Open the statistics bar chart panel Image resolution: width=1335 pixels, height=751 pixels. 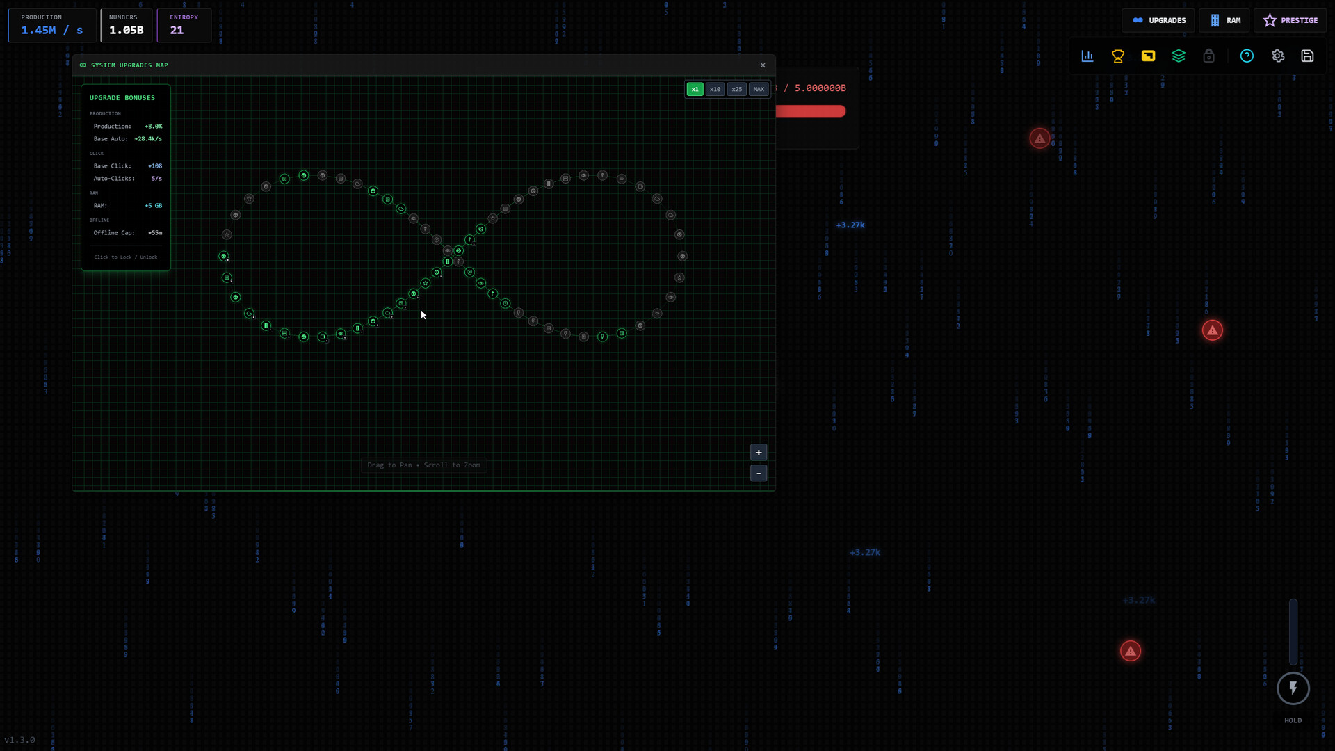pyautogui.click(x=1087, y=56)
